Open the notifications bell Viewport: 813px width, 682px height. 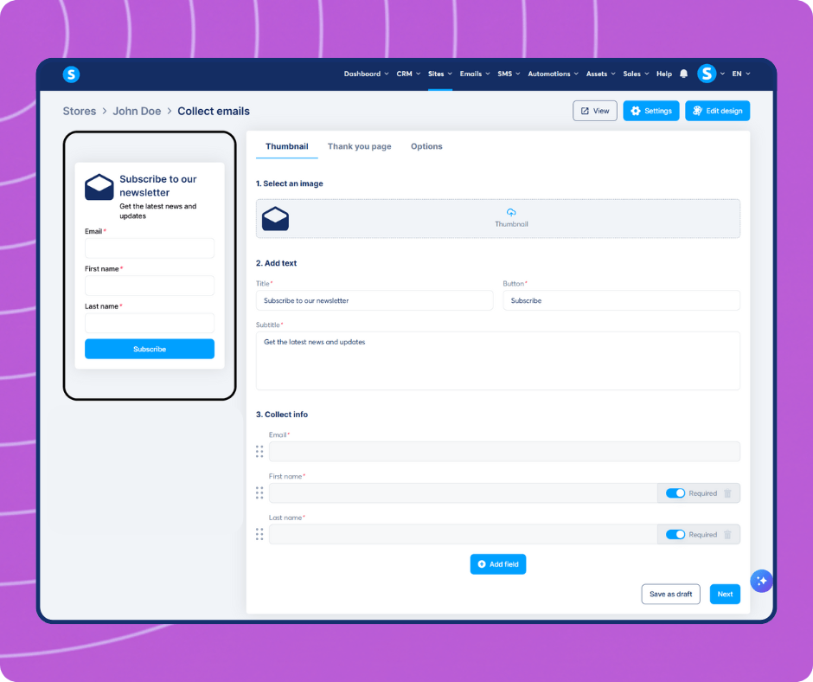(x=683, y=74)
